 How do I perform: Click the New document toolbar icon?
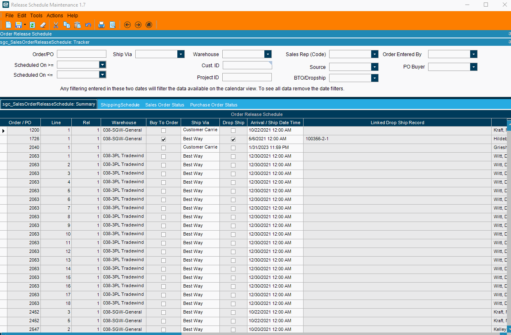click(x=8, y=25)
